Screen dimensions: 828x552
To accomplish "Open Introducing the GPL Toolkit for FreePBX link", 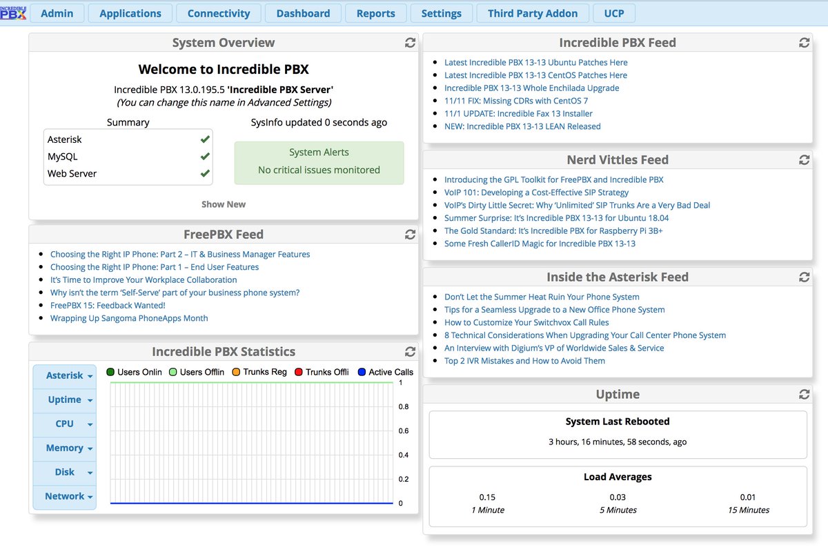I will [554, 179].
